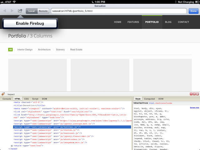Open the share action icon

pyautogui.click(x=20, y=11)
